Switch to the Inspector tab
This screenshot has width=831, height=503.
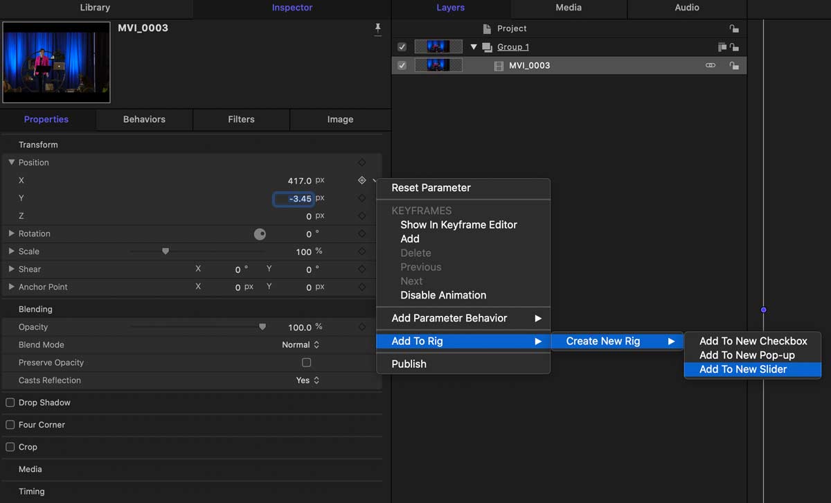click(x=292, y=8)
